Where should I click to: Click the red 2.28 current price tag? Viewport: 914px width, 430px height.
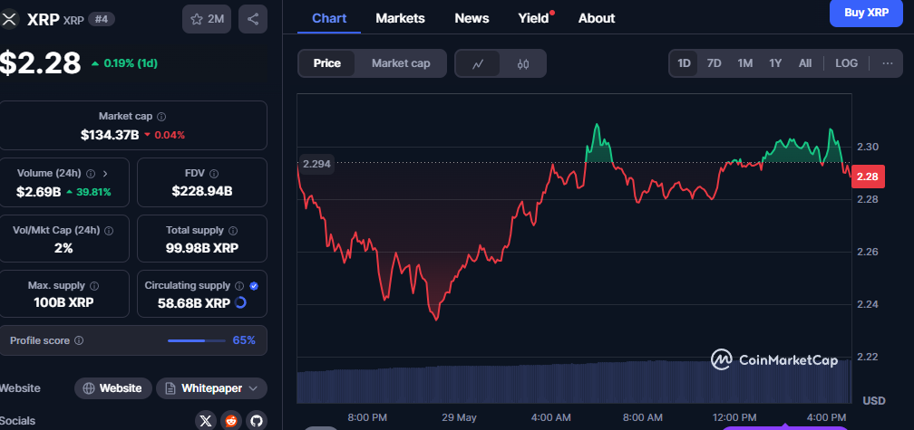(x=868, y=177)
